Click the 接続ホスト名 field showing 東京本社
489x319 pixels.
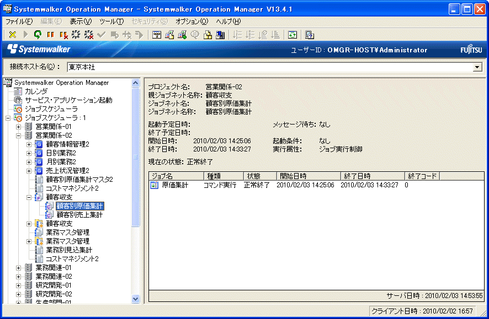pyautogui.click(x=270, y=67)
